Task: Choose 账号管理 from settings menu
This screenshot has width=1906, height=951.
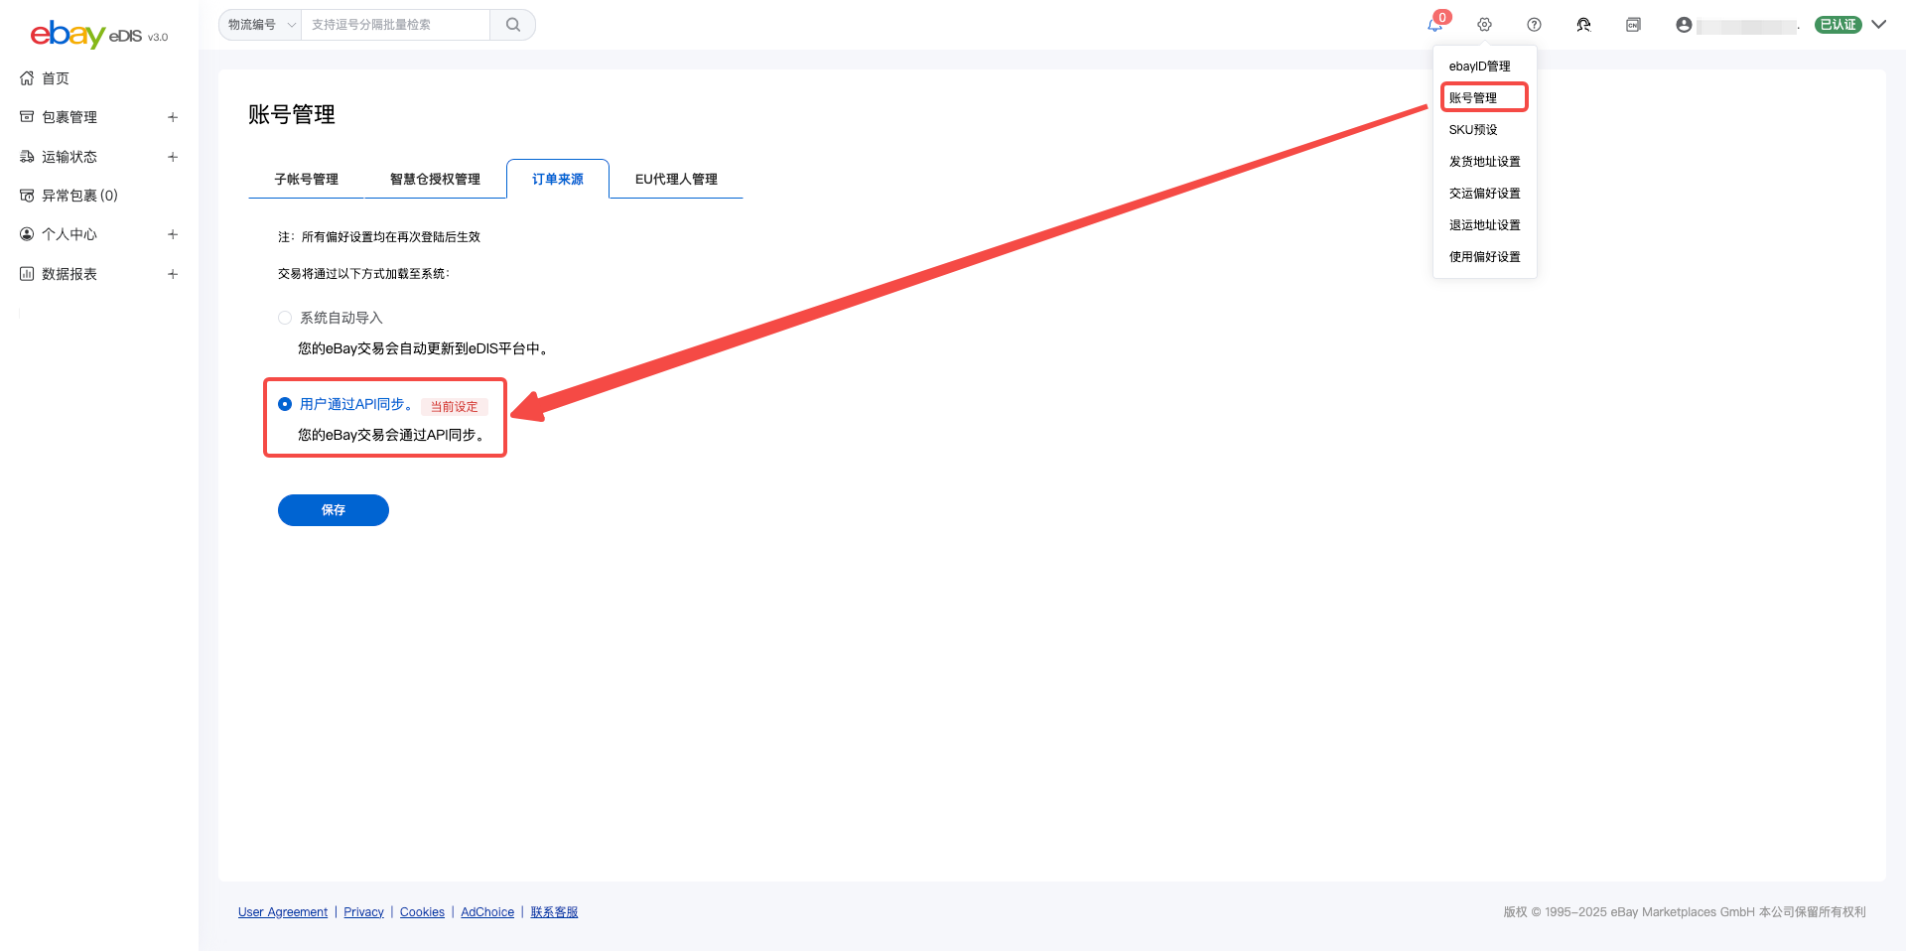Action: pyautogui.click(x=1473, y=98)
